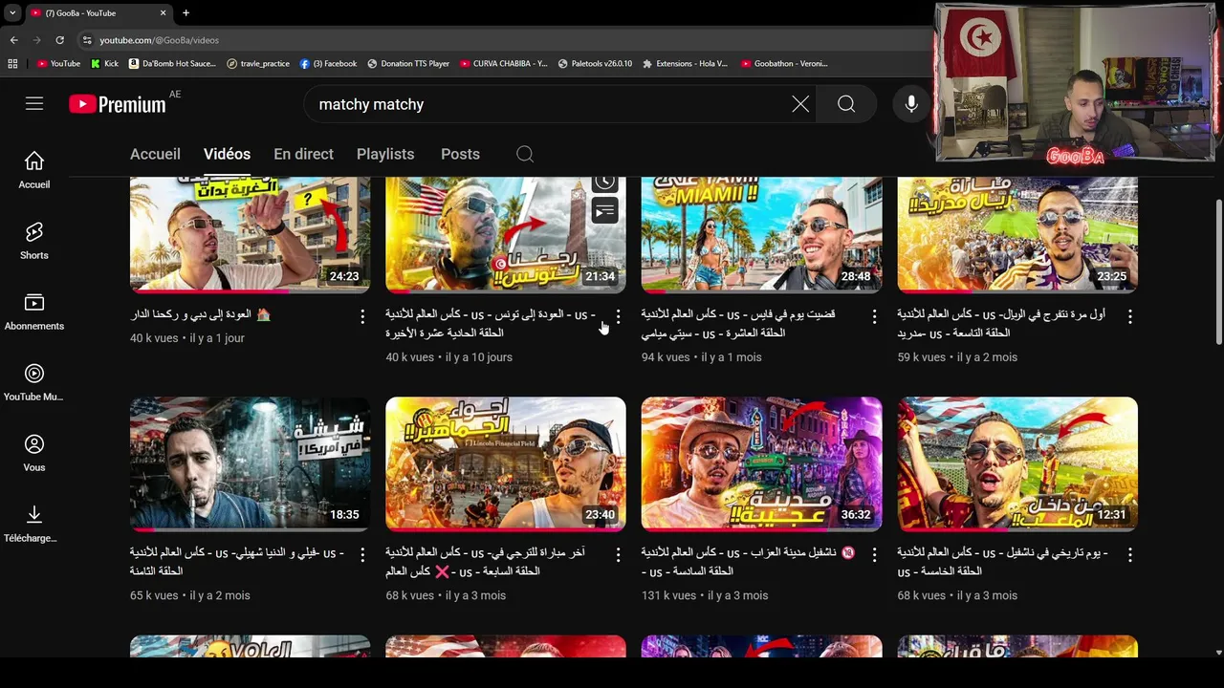Close the GooBa browser tab

click(163, 12)
